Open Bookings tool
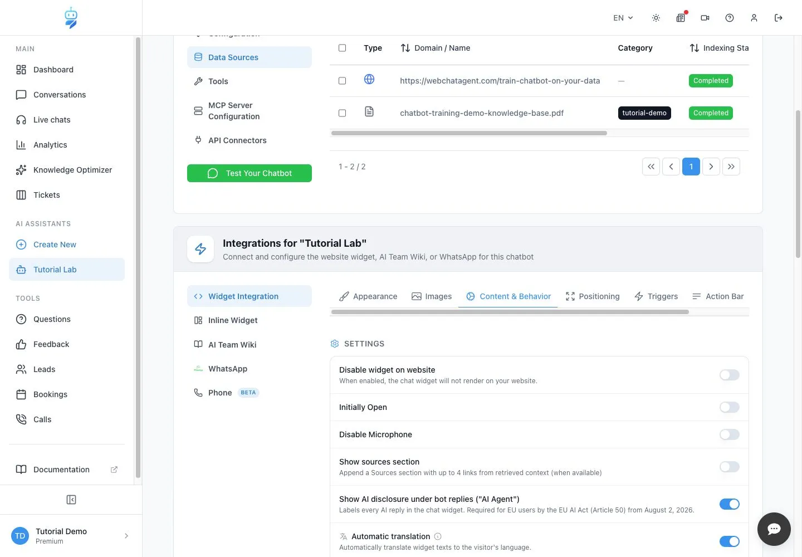The width and height of the screenshot is (802, 557). point(67,394)
